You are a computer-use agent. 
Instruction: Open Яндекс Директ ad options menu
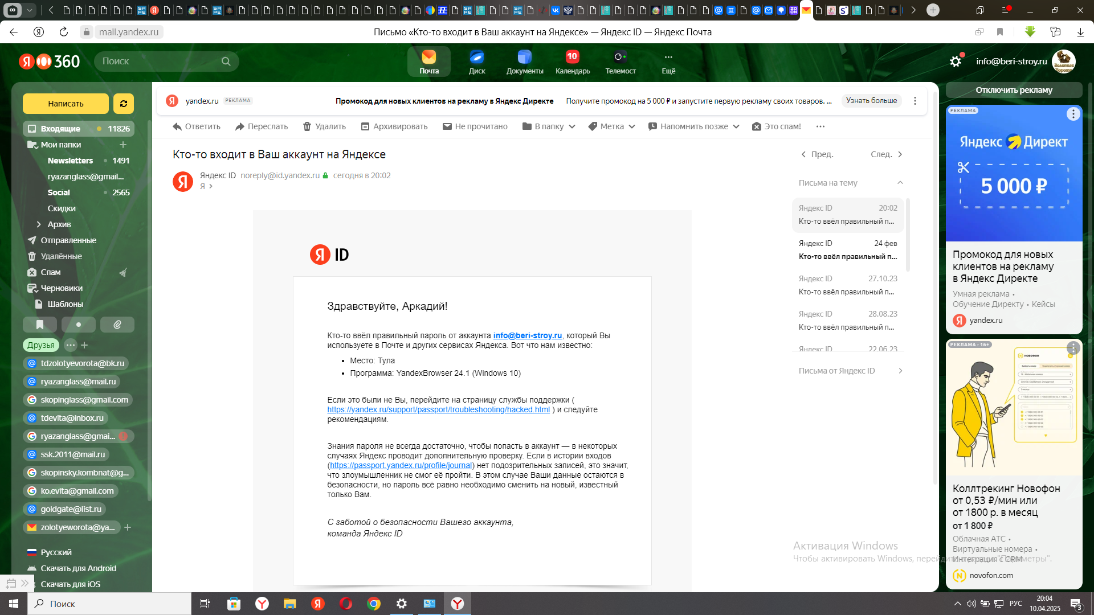(x=1073, y=114)
